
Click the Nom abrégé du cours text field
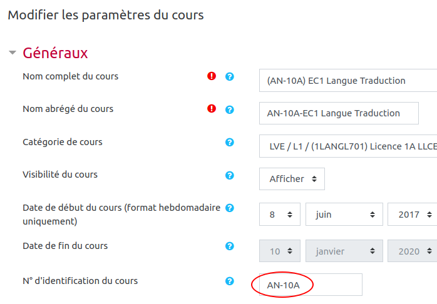(339, 113)
